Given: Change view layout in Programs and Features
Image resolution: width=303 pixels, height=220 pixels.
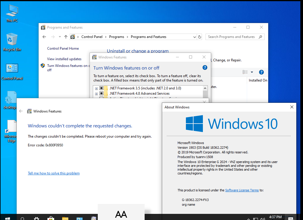Looking at the screenshot, I should click(x=245, y=72).
